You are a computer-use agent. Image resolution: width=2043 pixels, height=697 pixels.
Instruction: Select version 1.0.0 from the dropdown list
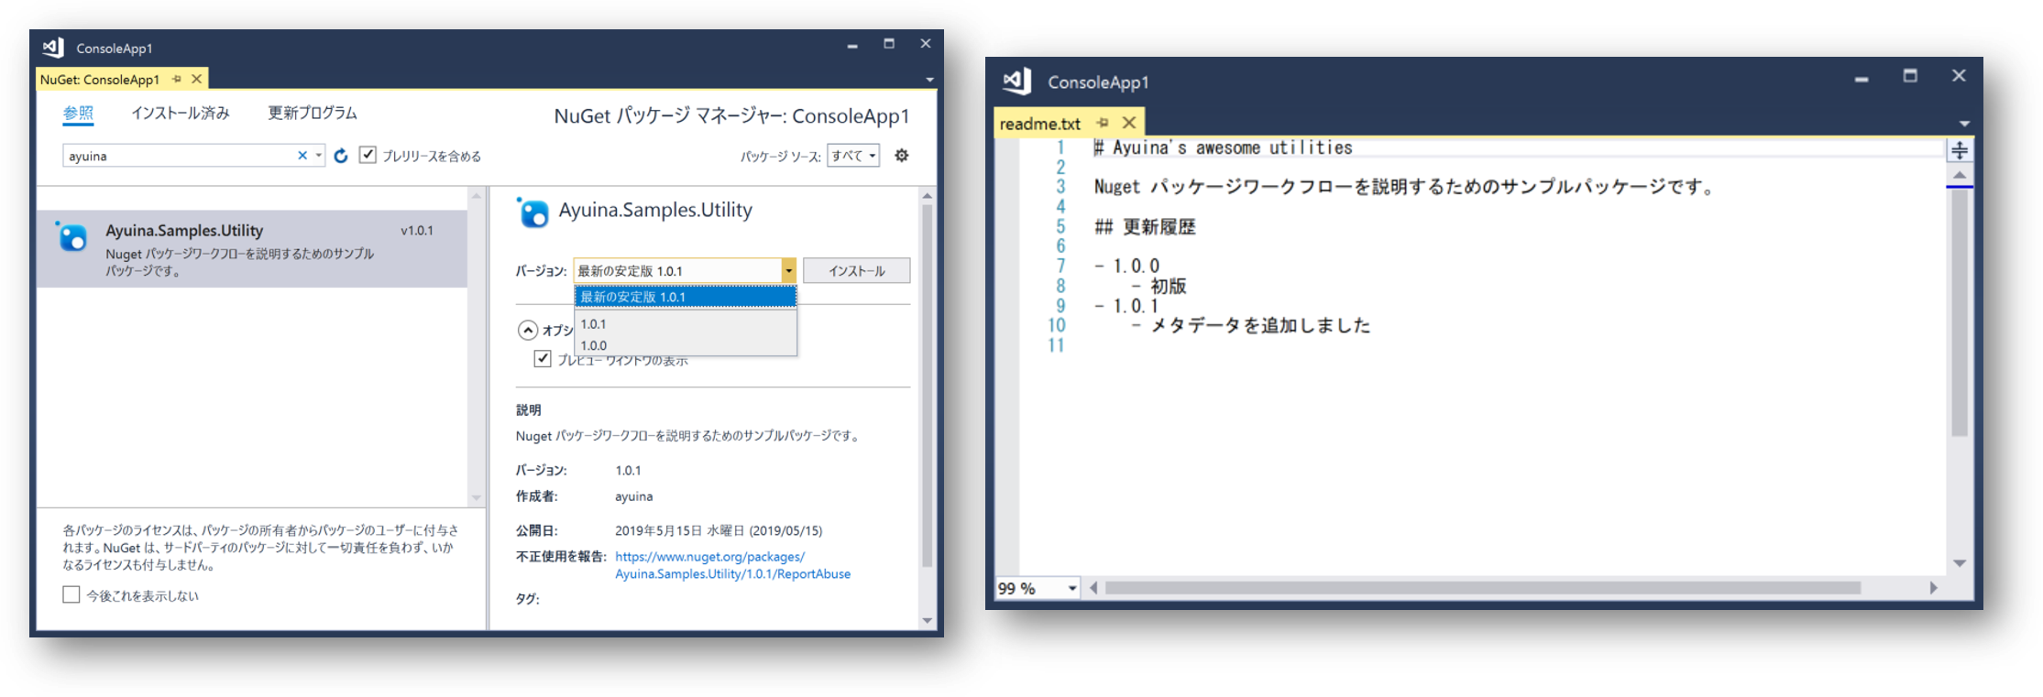(x=686, y=345)
